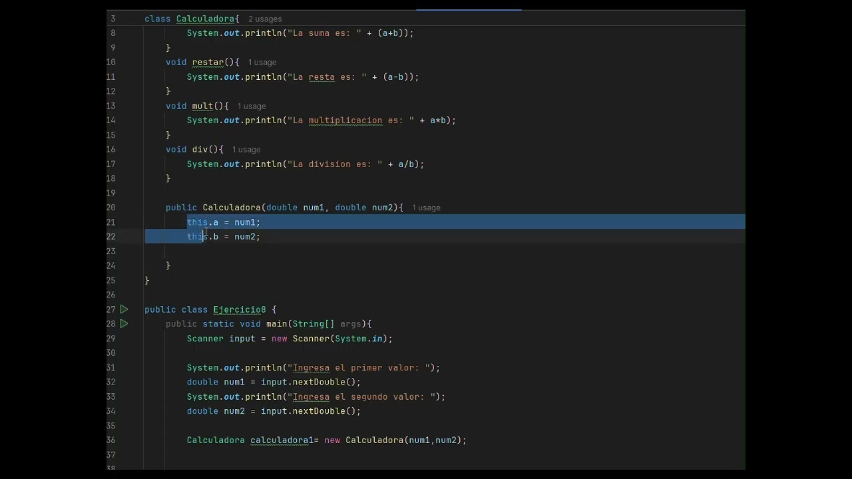Open the '1 usage' hint beside restar()
Screen dimensions: 852x479
[x=262, y=63]
